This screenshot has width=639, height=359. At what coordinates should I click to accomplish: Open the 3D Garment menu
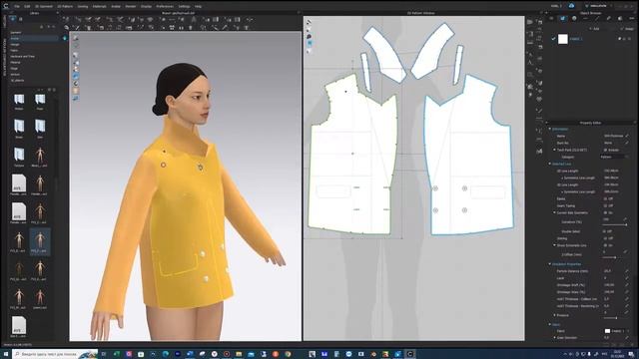pos(44,7)
